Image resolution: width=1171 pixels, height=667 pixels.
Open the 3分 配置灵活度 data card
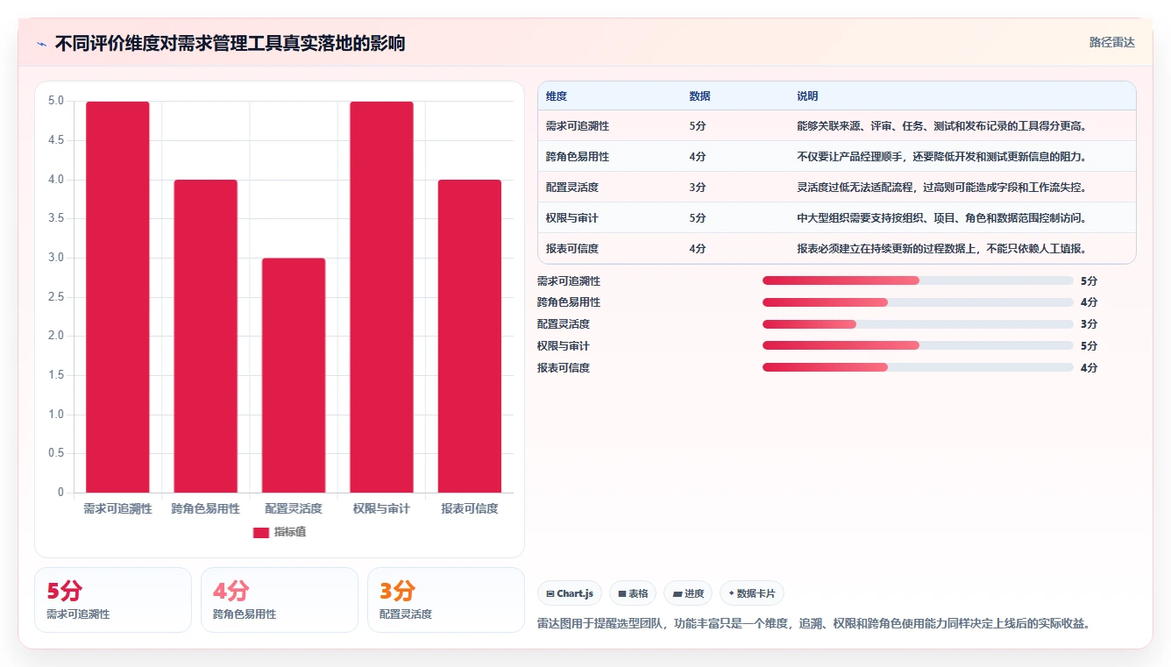pyautogui.click(x=446, y=600)
